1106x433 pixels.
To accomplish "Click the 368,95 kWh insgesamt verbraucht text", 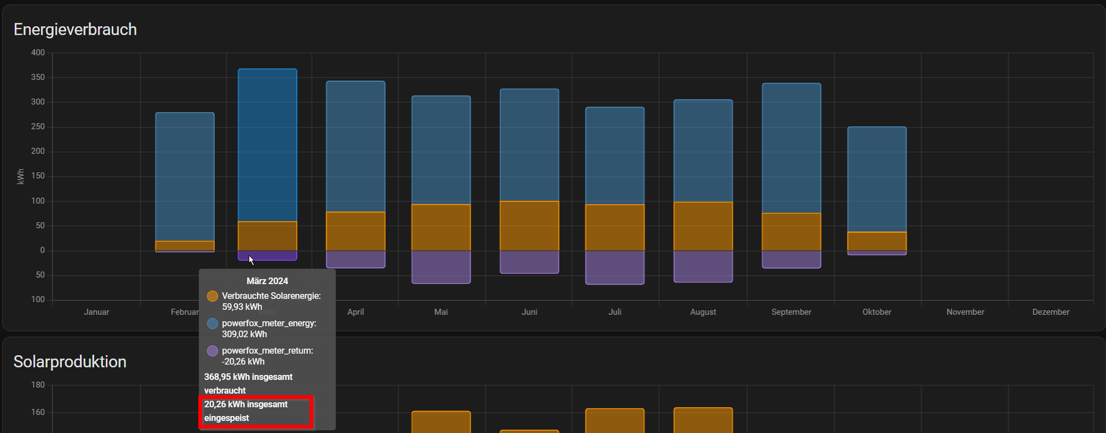I will coord(248,384).
